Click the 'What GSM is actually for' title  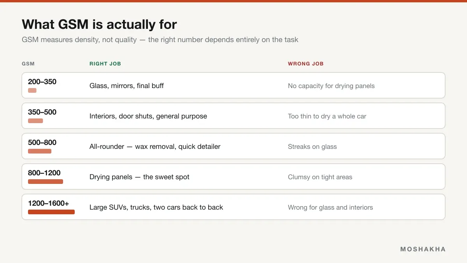pos(99,25)
